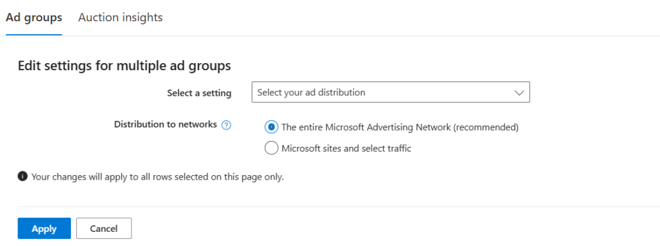Click the '(recommended)' text on first option
The width and height of the screenshot is (660, 246).
point(486,127)
